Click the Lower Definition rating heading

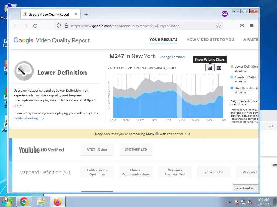click(x=62, y=73)
